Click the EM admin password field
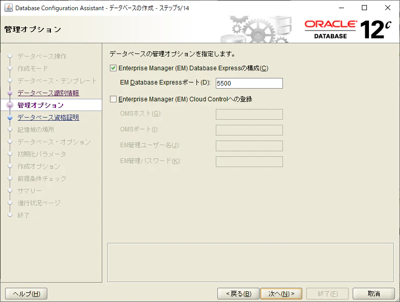 249,161
